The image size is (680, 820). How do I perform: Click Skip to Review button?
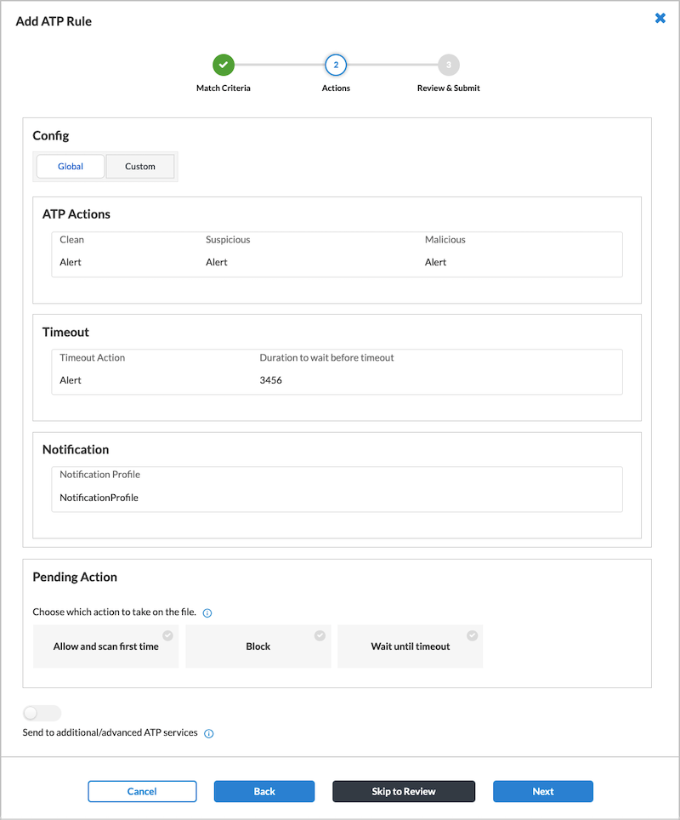click(x=404, y=791)
